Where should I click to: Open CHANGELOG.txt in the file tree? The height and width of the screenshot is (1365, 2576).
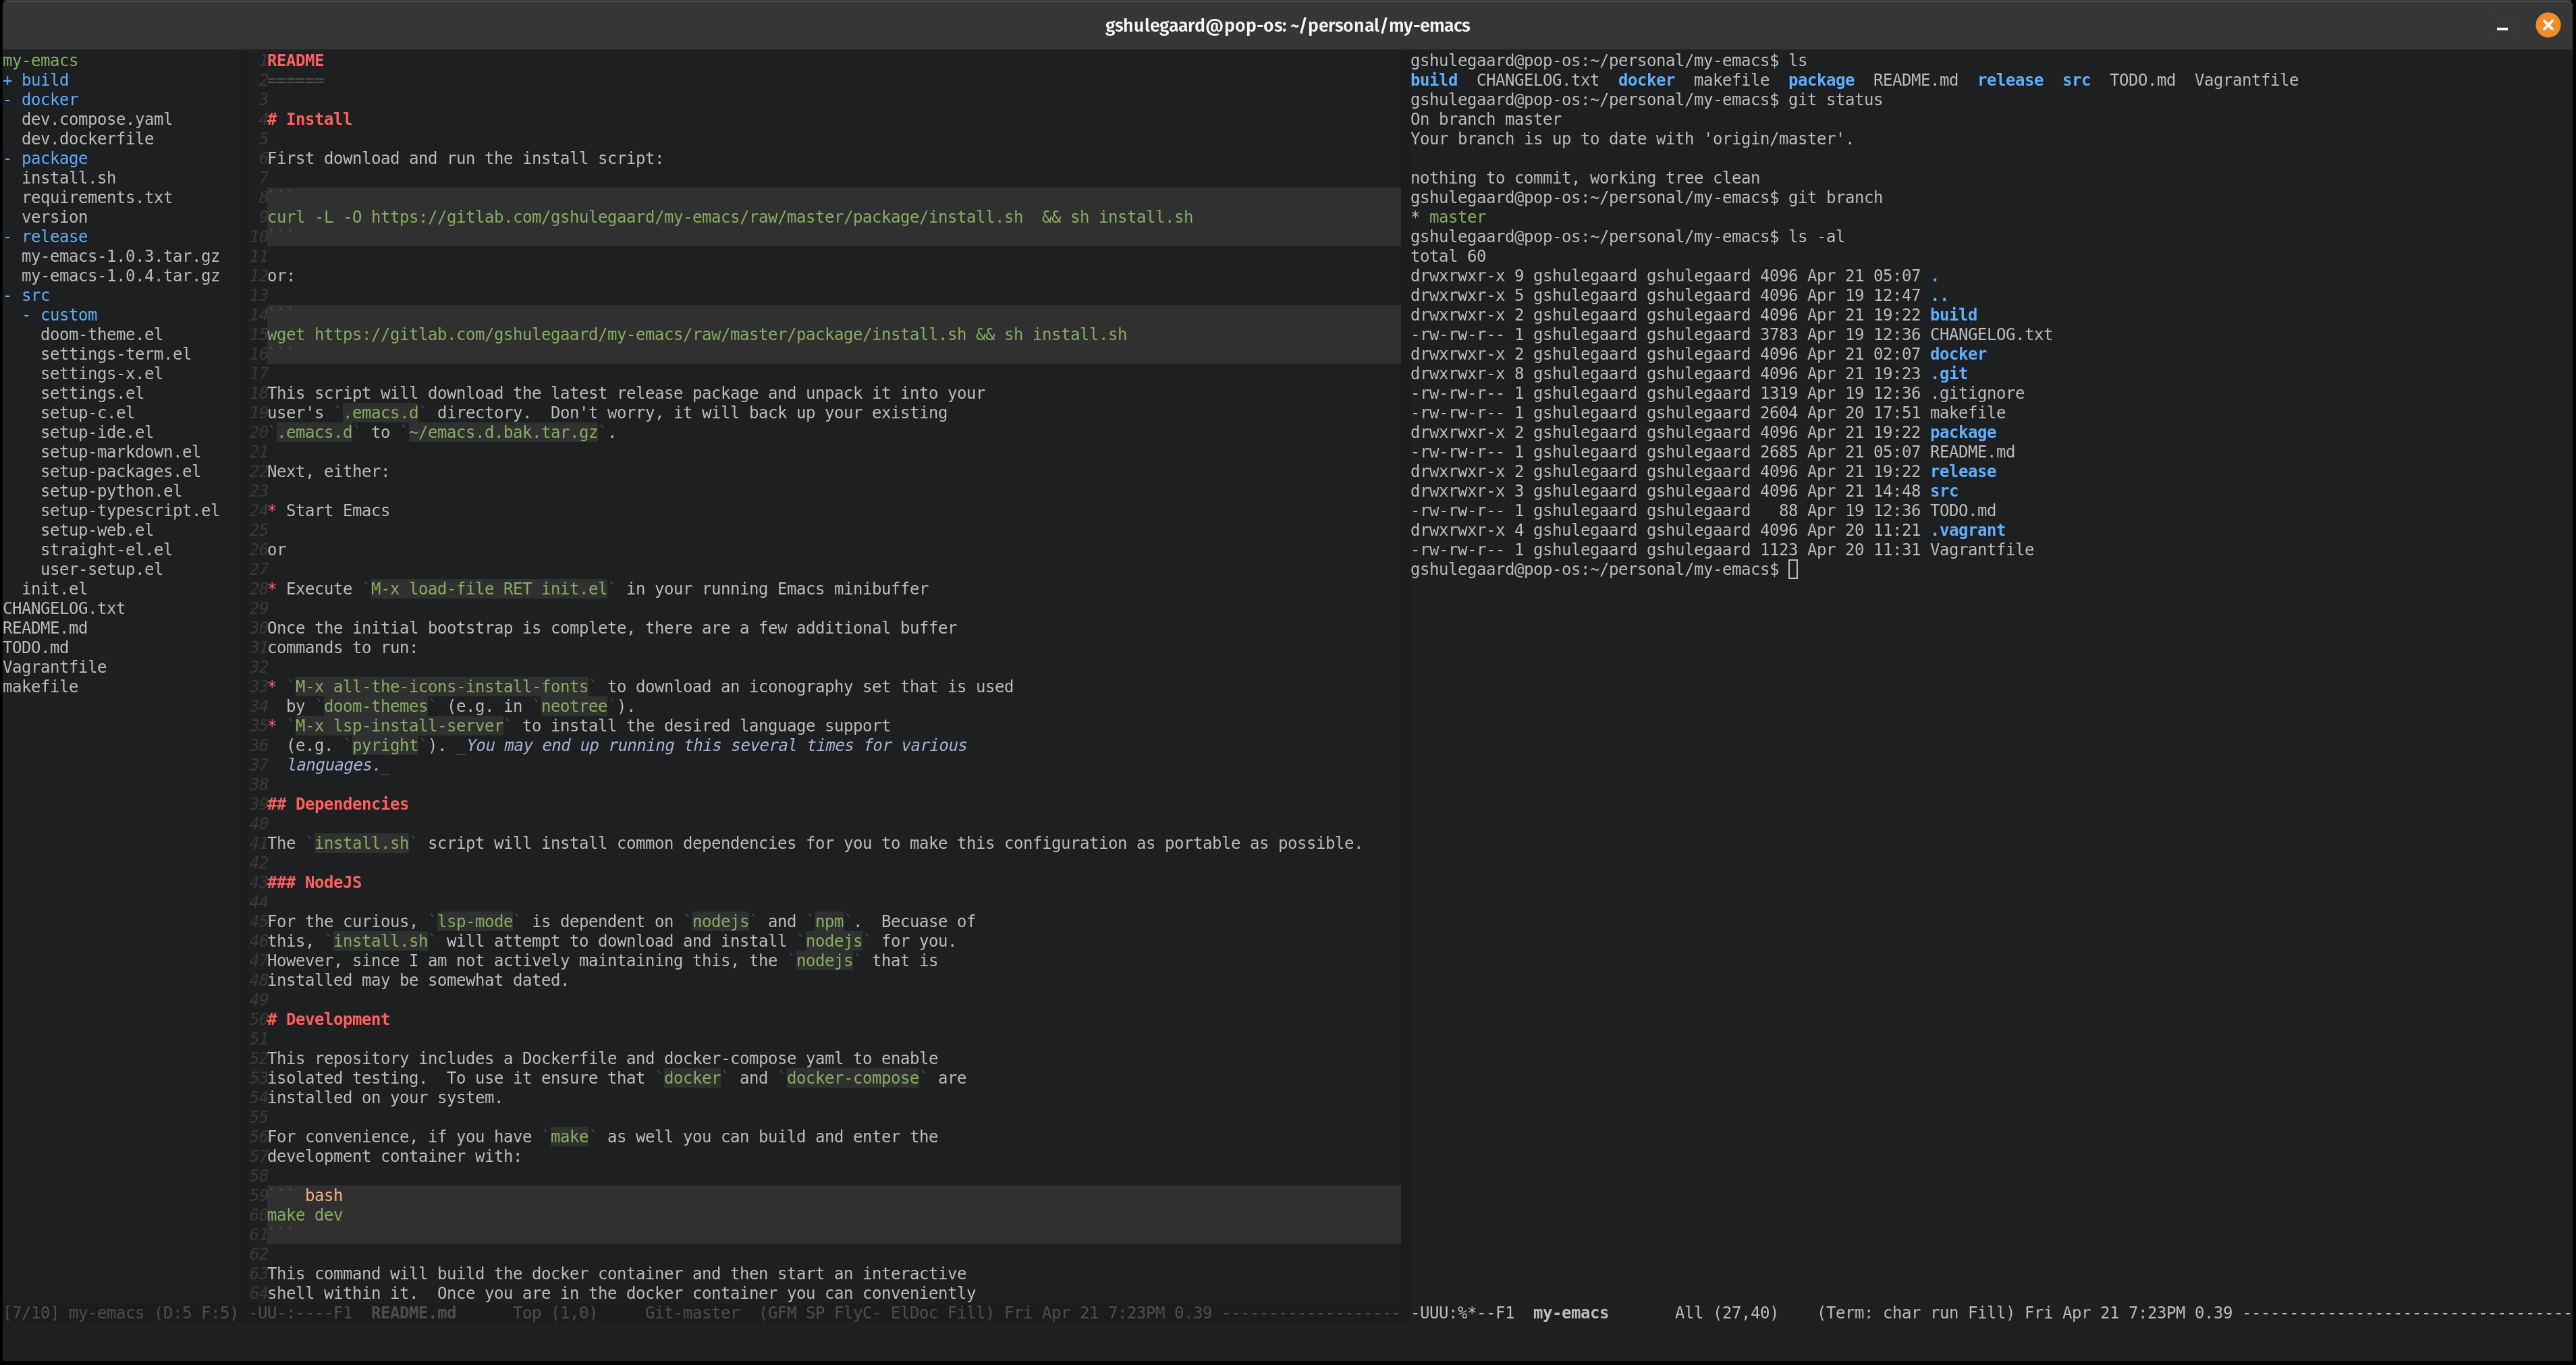(64, 608)
